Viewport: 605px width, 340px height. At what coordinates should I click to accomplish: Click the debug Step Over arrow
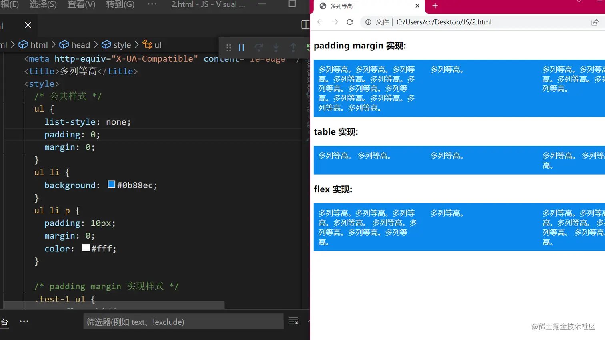point(259,48)
